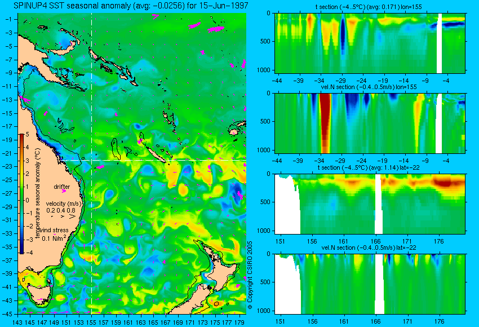
Task: Click the '166' tick under the lat=-22 temperature section
Action: pyautogui.click(x=375, y=241)
